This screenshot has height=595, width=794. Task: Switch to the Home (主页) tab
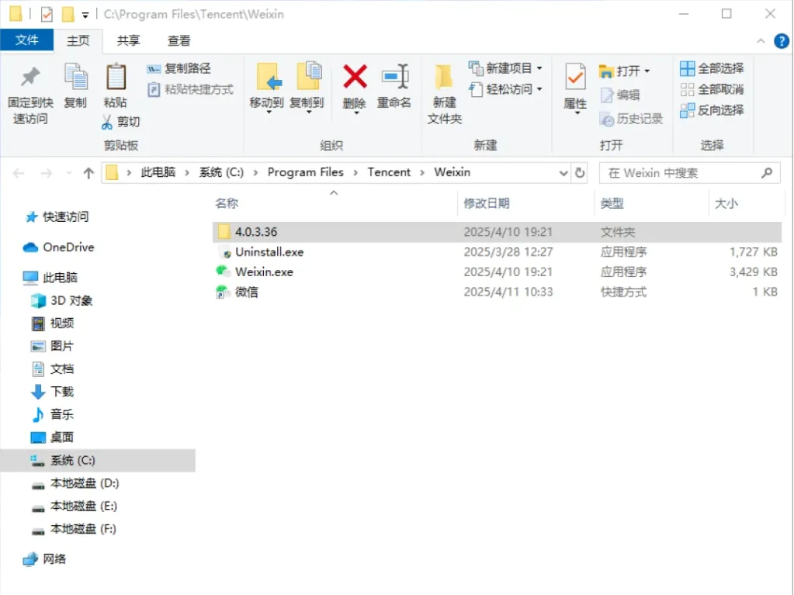pyautogui.click(x=78, y=41)
